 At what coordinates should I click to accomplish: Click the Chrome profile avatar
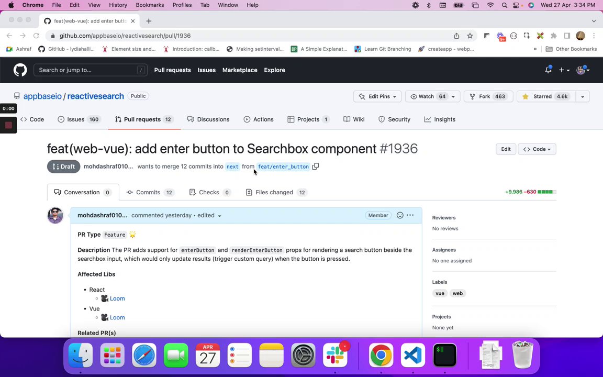click(x=580, y=36)
